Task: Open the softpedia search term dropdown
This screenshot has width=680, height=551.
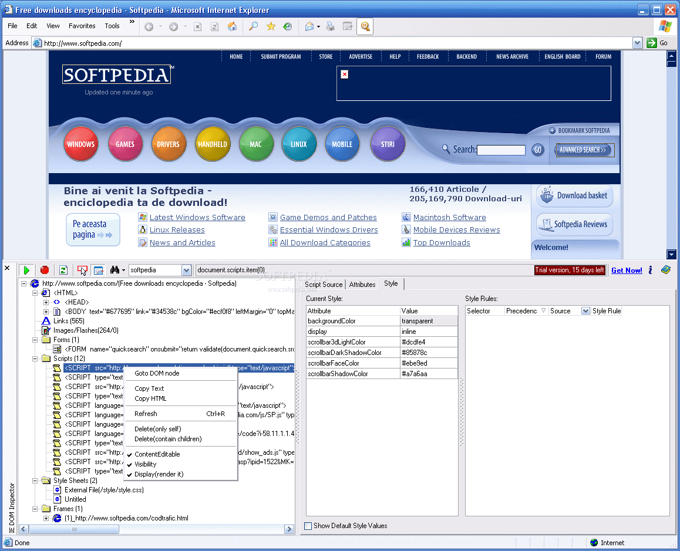Action: coord(187,270)
